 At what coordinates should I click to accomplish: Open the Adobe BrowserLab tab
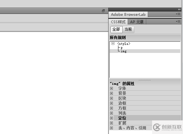tap(128, 14)
